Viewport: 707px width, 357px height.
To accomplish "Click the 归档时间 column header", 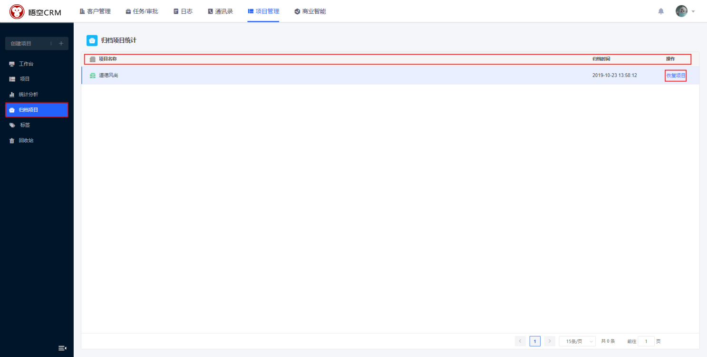I will pos(601,59).
